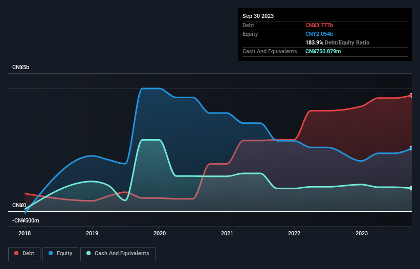The width and height of the screenshot is (420, 269).
Task: Click the -CN¥500m axis label
Action: click(26, 220)
